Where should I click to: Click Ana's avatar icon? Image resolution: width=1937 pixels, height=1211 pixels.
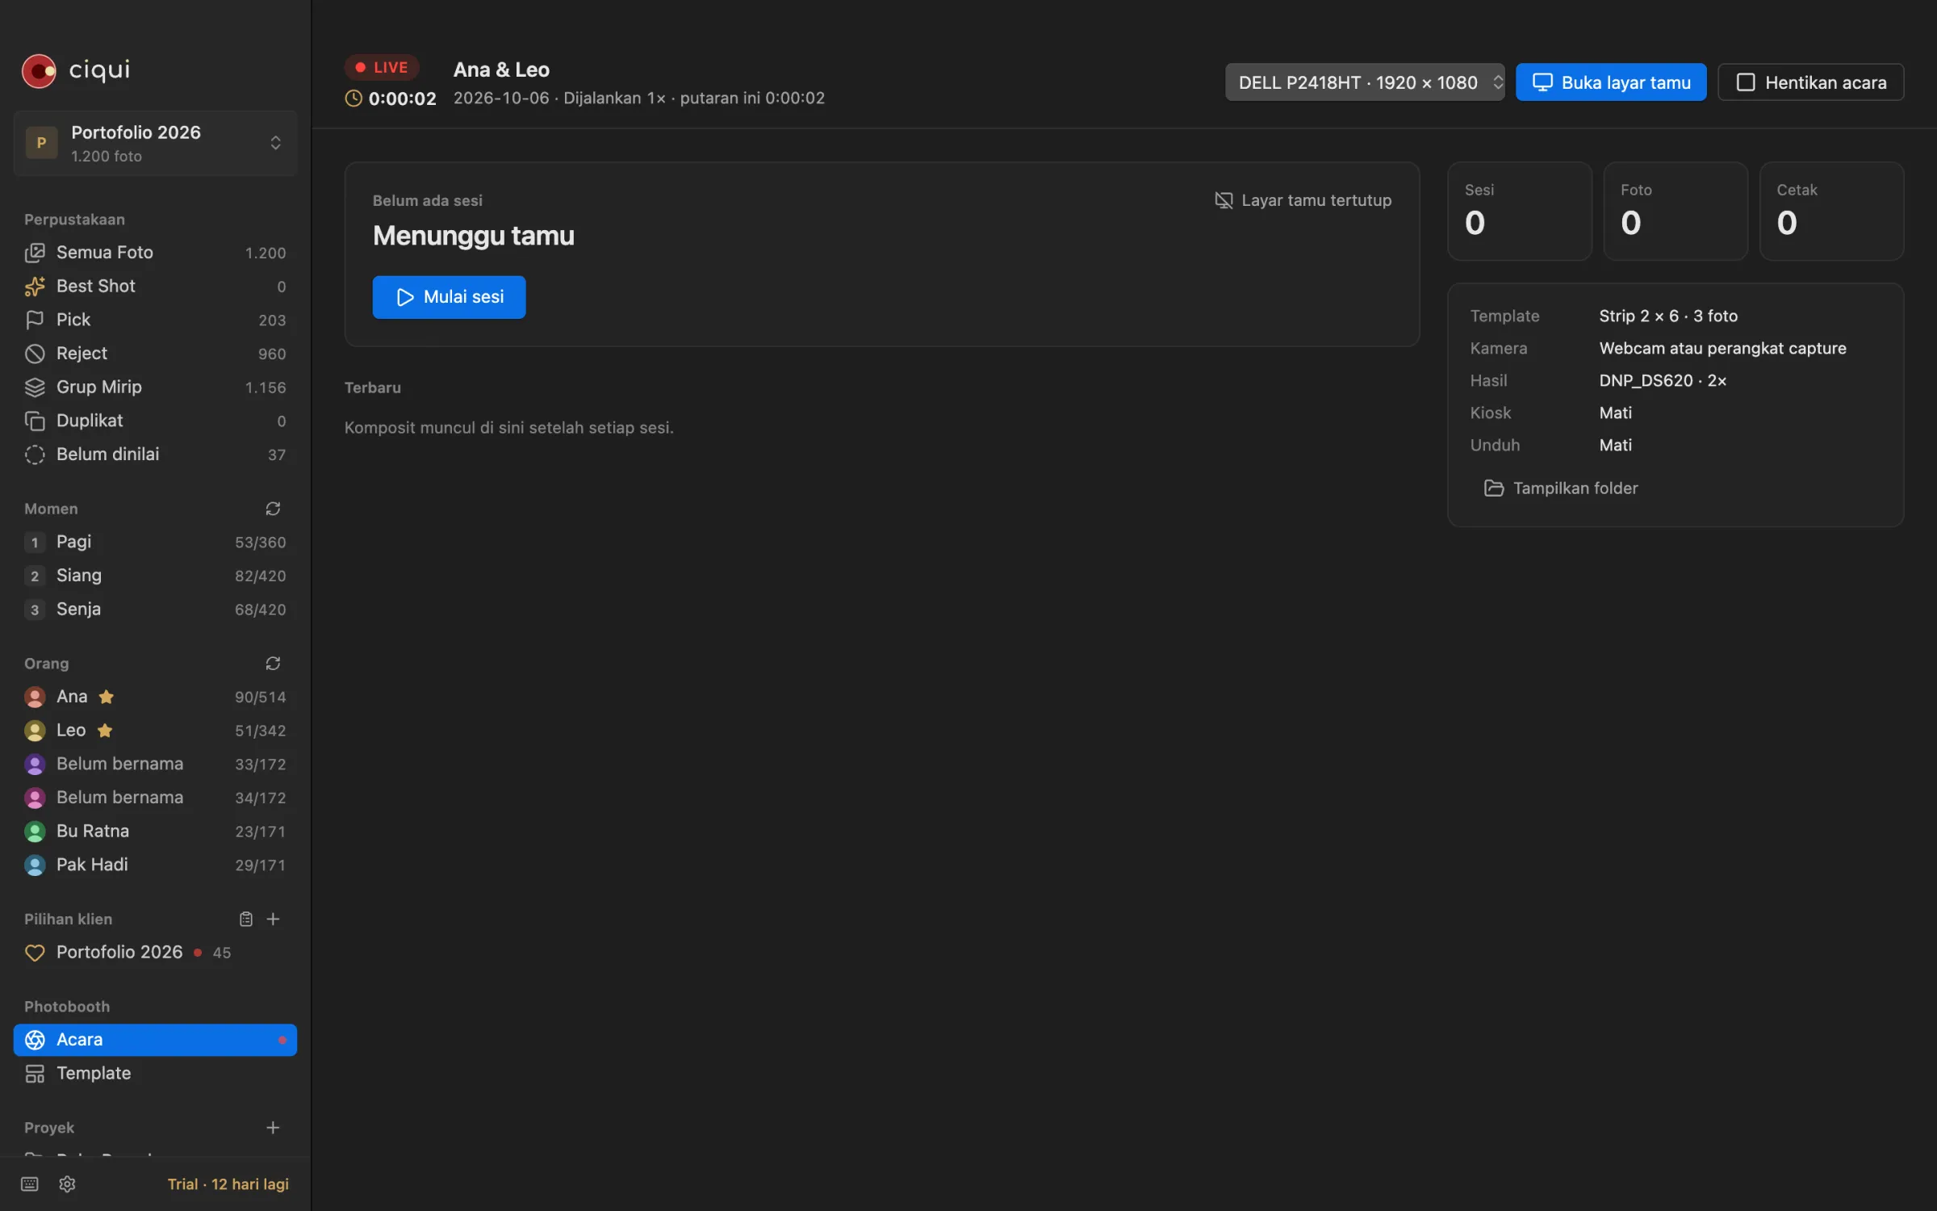[35, 697]
